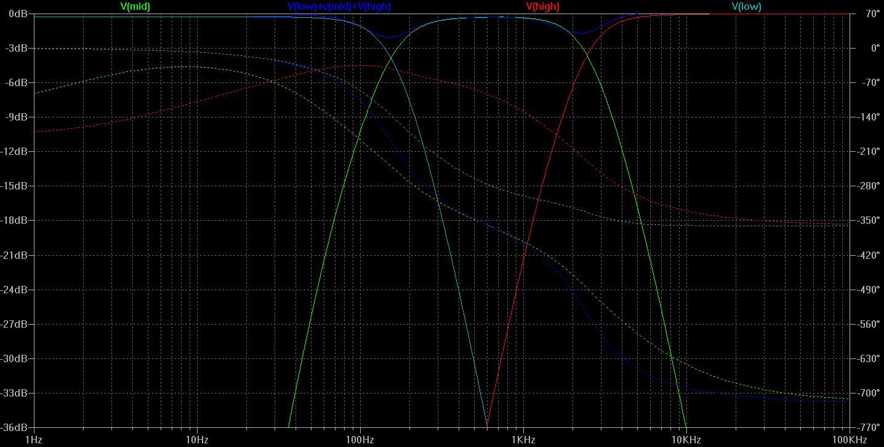Image resolution: width=884 pixels, height=447 pixels.
Task: Click the V(low)+v(mid)+V(high) trace label
Action: (x=339, y=6)
